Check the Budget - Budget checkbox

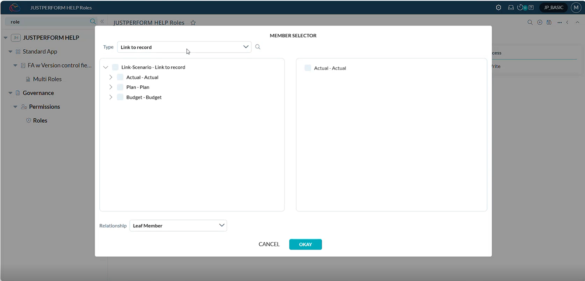tap(120, 97)
